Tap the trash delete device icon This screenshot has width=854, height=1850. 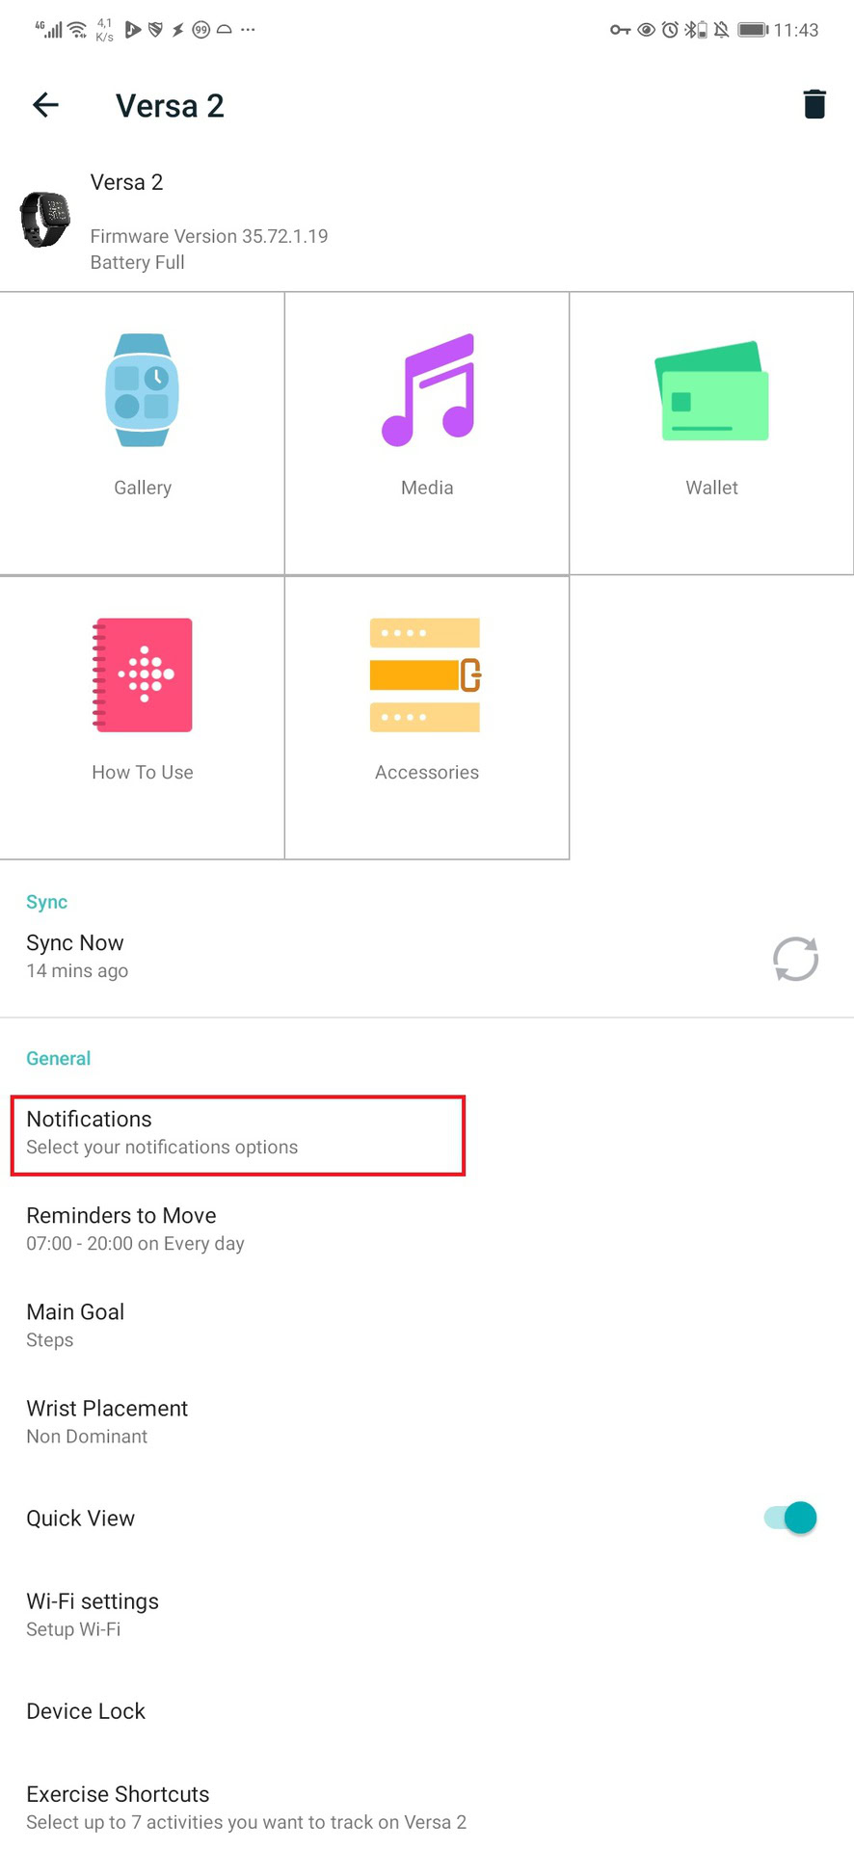pos(814,104)
